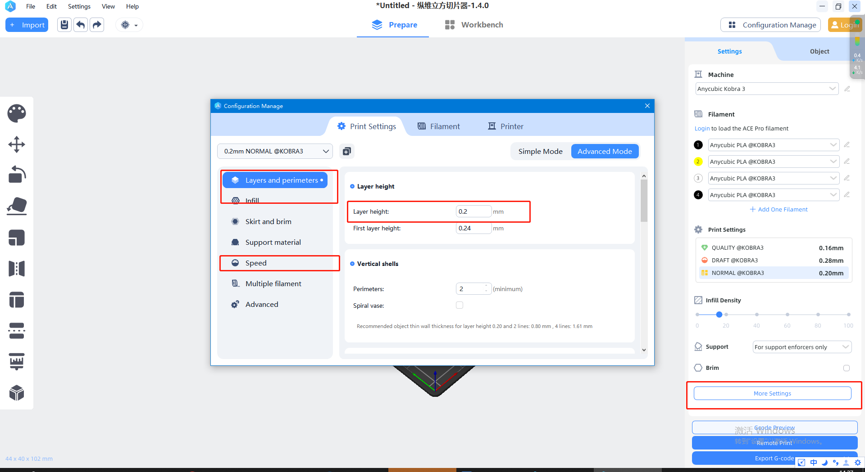
Task: Open the Edit menu
Action: click(51, 6)
